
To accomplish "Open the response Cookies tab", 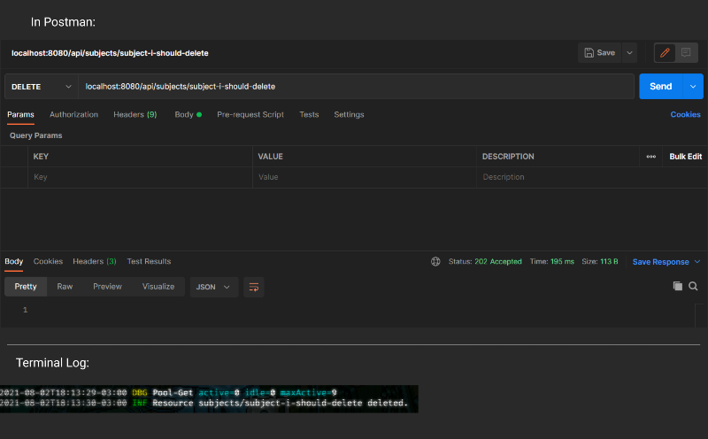I will pos(48,261).
